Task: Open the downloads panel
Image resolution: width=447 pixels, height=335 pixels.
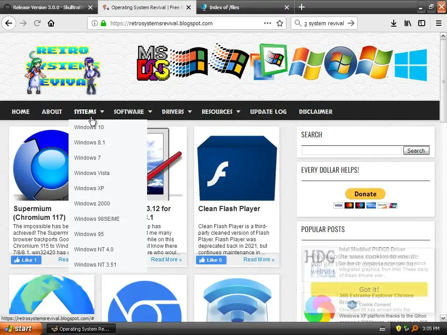Action: pyautogui.click(x=394, y=23)
